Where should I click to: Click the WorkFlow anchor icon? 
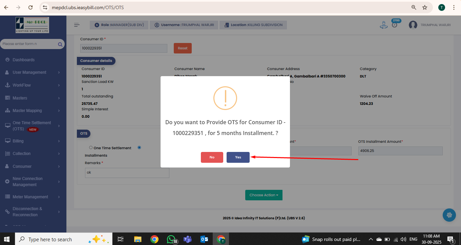click(x=7, y=85)
